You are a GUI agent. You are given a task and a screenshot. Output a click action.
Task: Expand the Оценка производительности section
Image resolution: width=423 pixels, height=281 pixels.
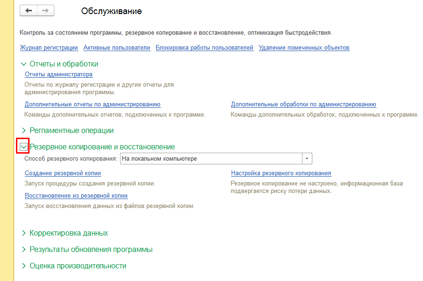(x=24, y=266)
